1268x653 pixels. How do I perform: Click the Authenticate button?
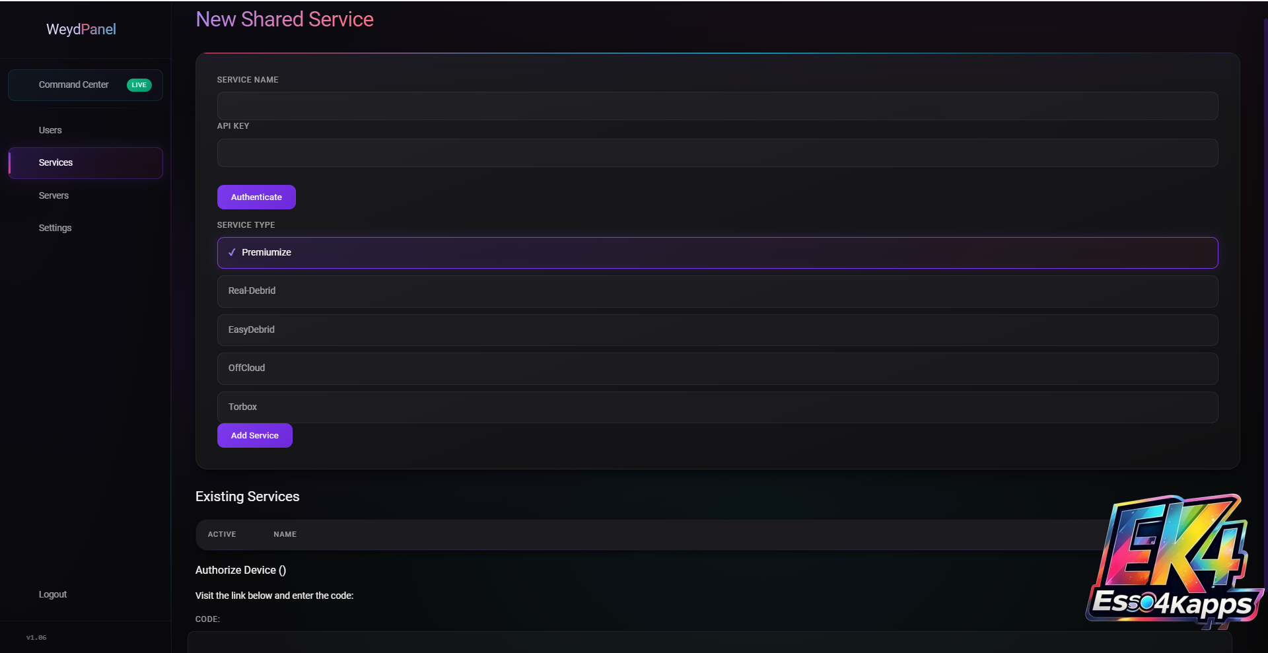click(x=256, y=197)
